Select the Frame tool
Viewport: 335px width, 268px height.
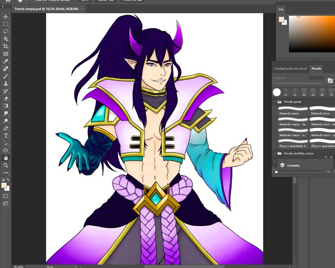(x=6, y=54)
